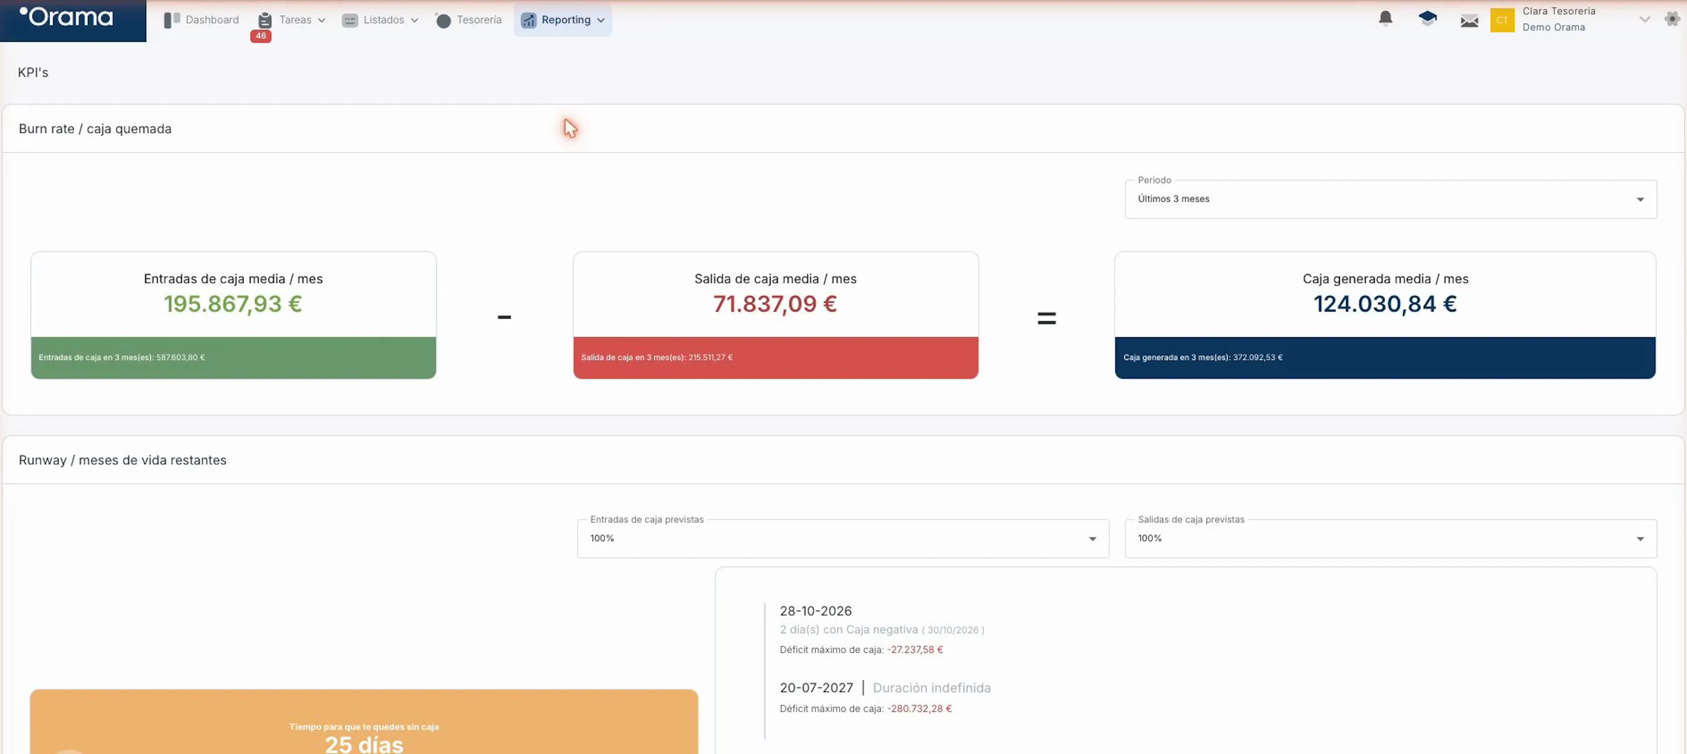
Task: Click green Entradas de caja 587.603,80 € bar
Action: [233, 357]
